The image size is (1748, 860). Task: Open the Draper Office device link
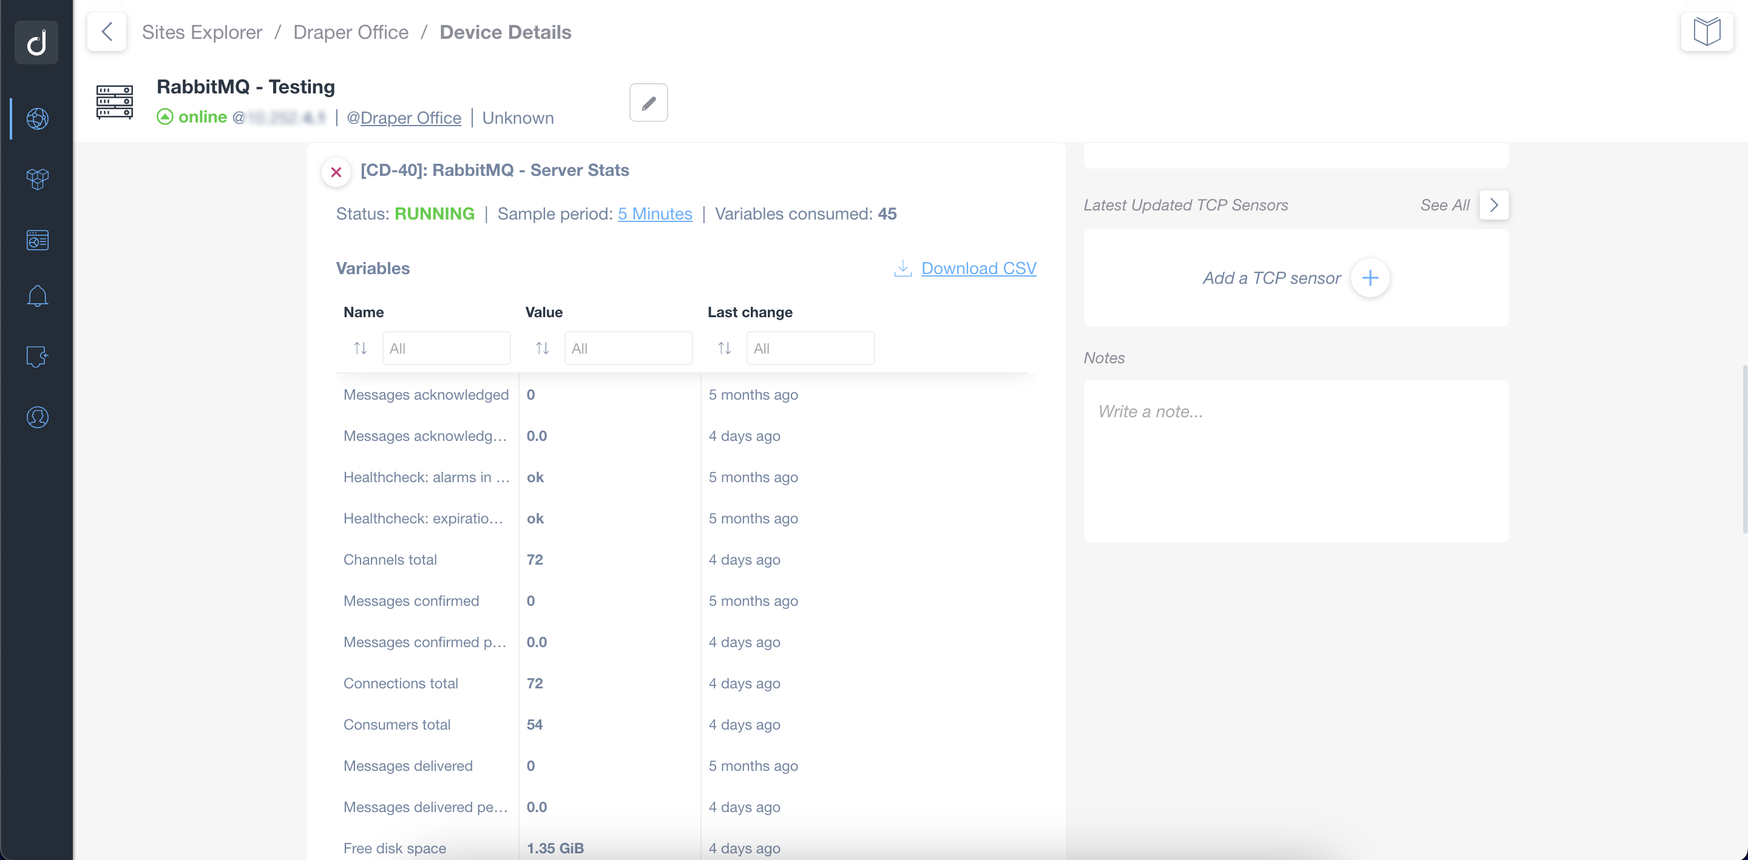(410, 117)
